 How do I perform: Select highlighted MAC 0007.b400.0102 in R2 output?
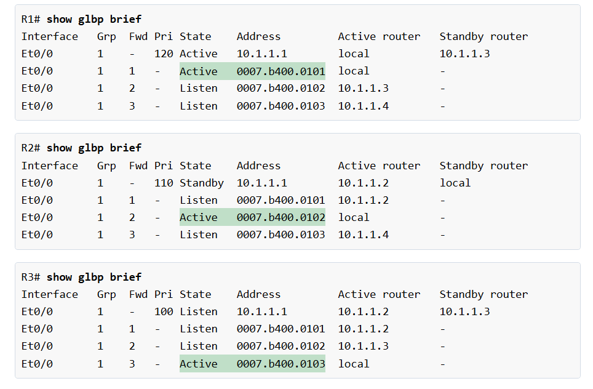[x=281, y=217]
